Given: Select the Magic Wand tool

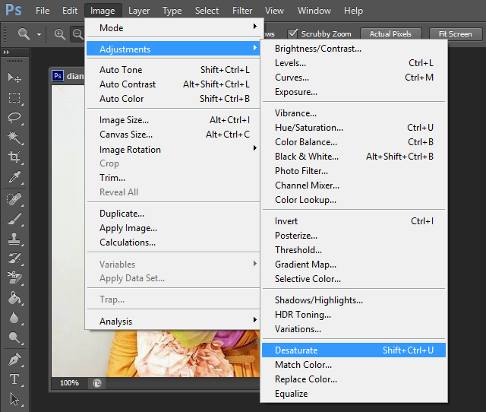Looking at the screenshot, I should (x=14, y=137).
